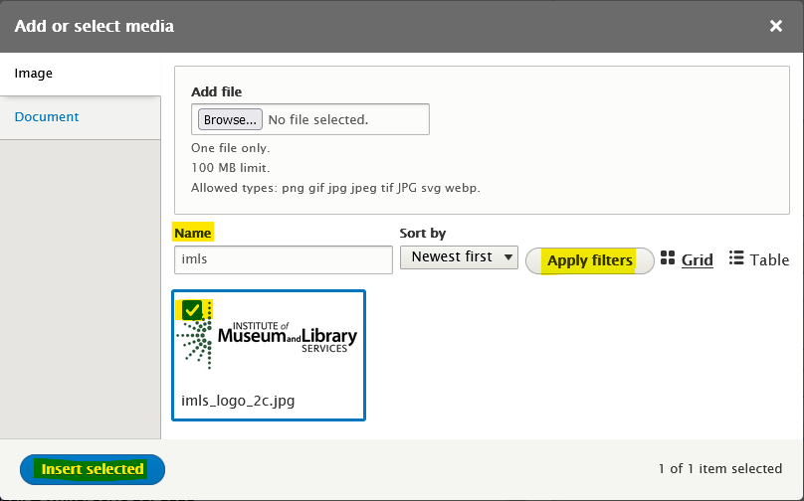Screen dimensions: 804x501
Task: Close the Add or select media dialog
Action: (776, 26)
